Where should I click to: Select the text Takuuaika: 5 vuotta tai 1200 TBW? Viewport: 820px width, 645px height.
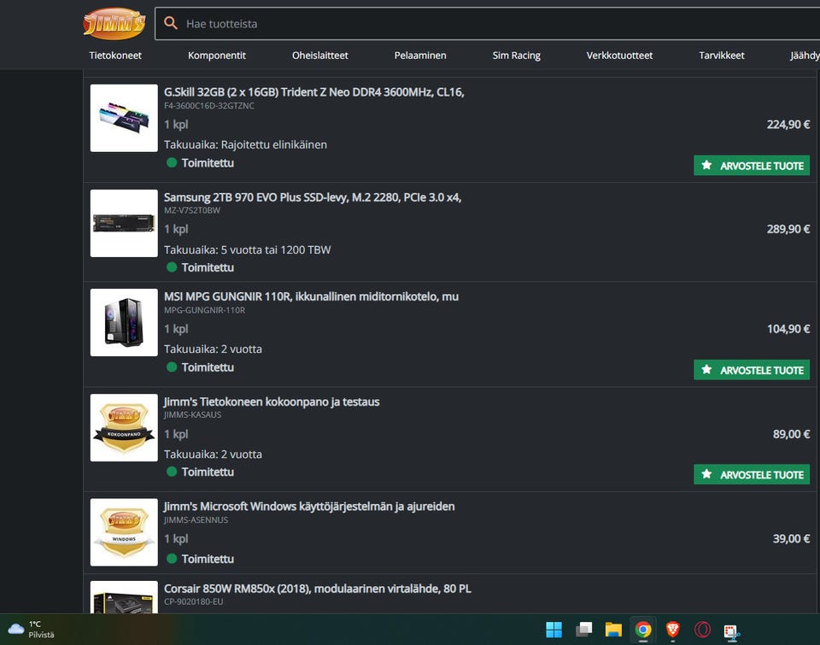point(248,250)
